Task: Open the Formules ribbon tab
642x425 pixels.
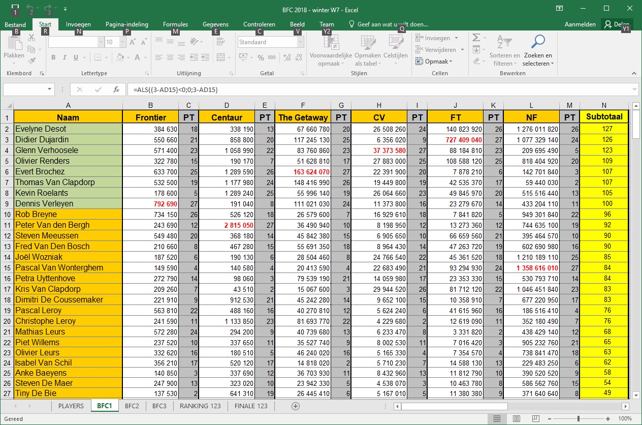Action: point(175,24)
